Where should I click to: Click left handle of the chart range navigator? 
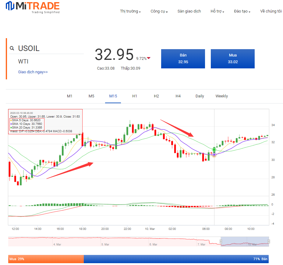click(x=221, y=242)
